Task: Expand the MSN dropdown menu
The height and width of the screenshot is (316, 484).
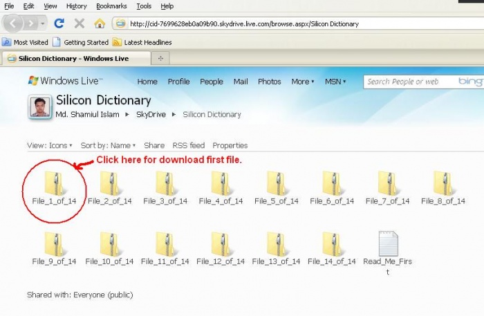Action: point(335,82)
